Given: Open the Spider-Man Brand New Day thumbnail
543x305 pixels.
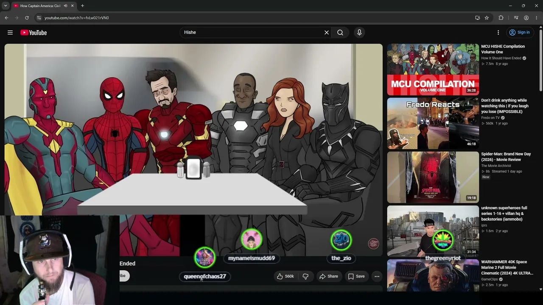Looking at the screenshot, I should tap(433, 177).
